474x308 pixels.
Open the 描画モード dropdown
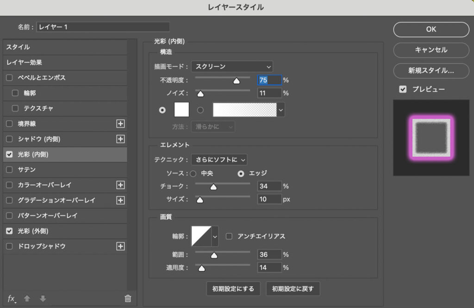pos(232,67)
